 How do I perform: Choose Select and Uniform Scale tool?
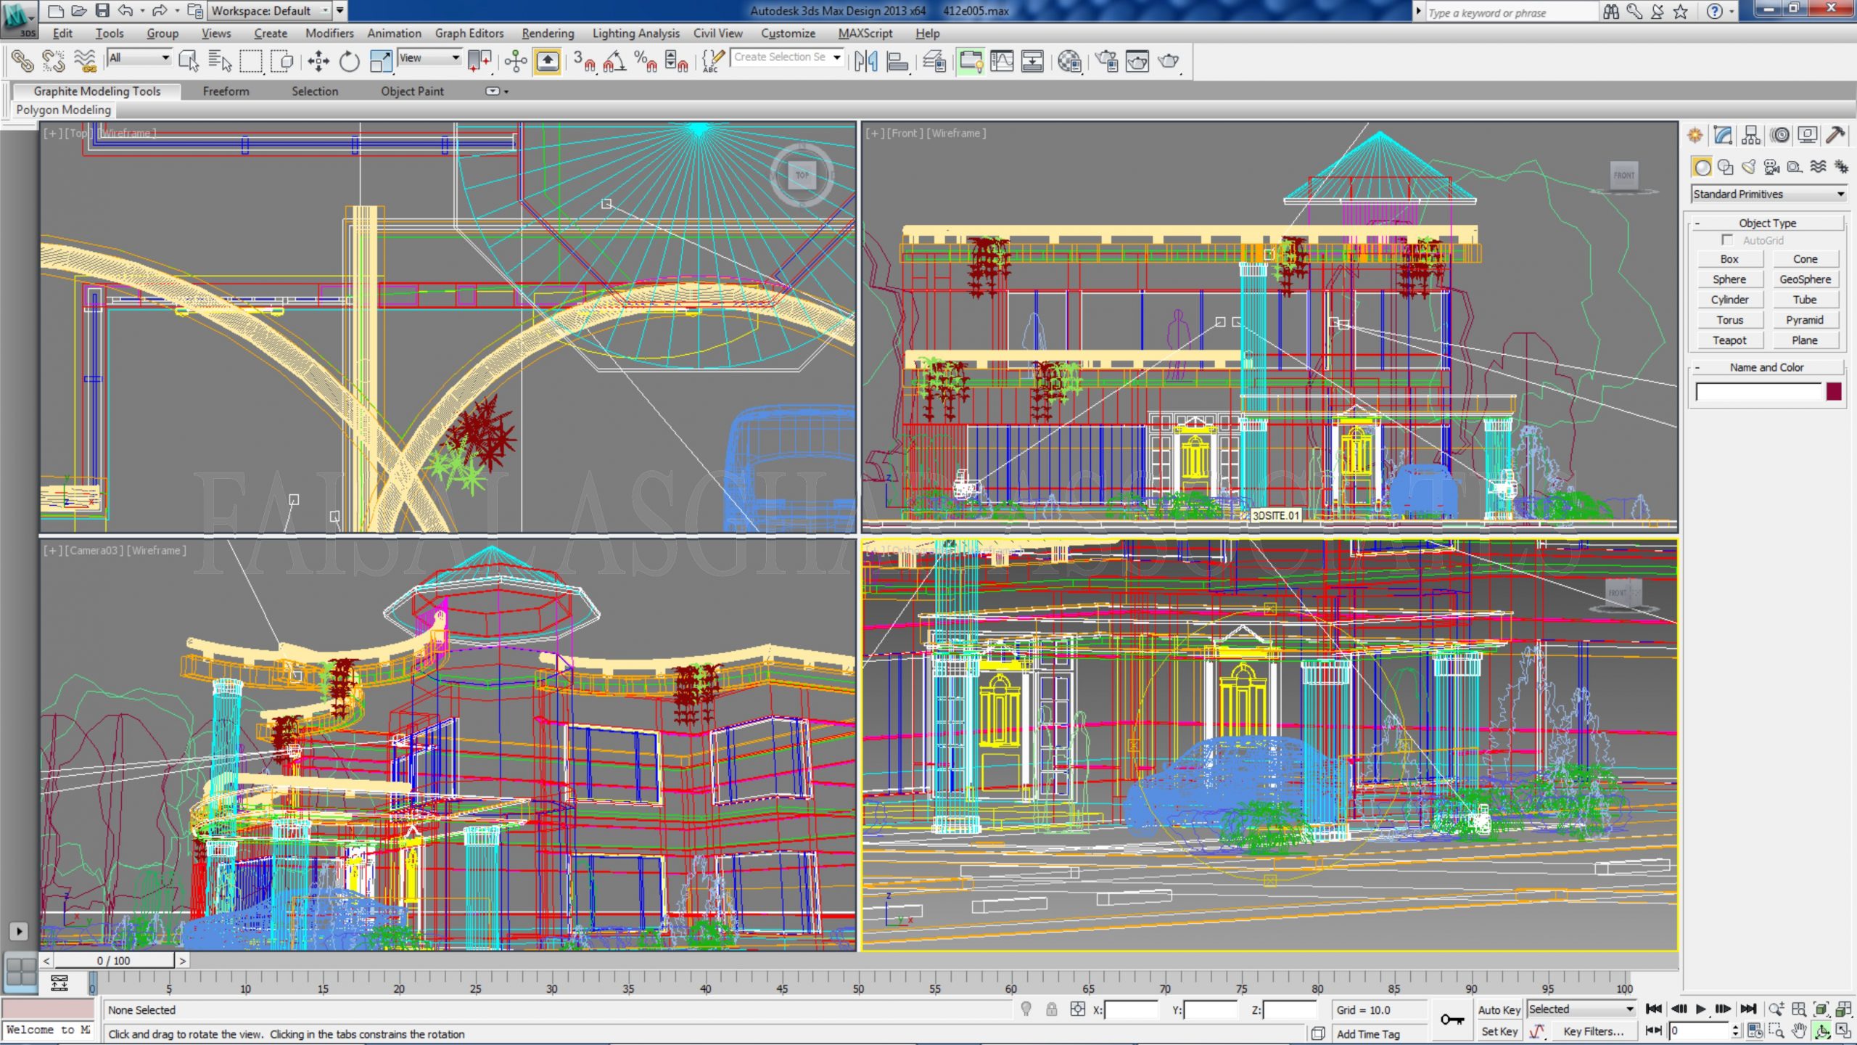[x=380, y=62]
